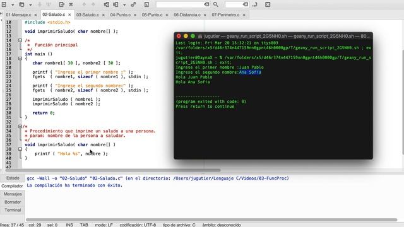Click the Build toolbar icon

(116, 4)
